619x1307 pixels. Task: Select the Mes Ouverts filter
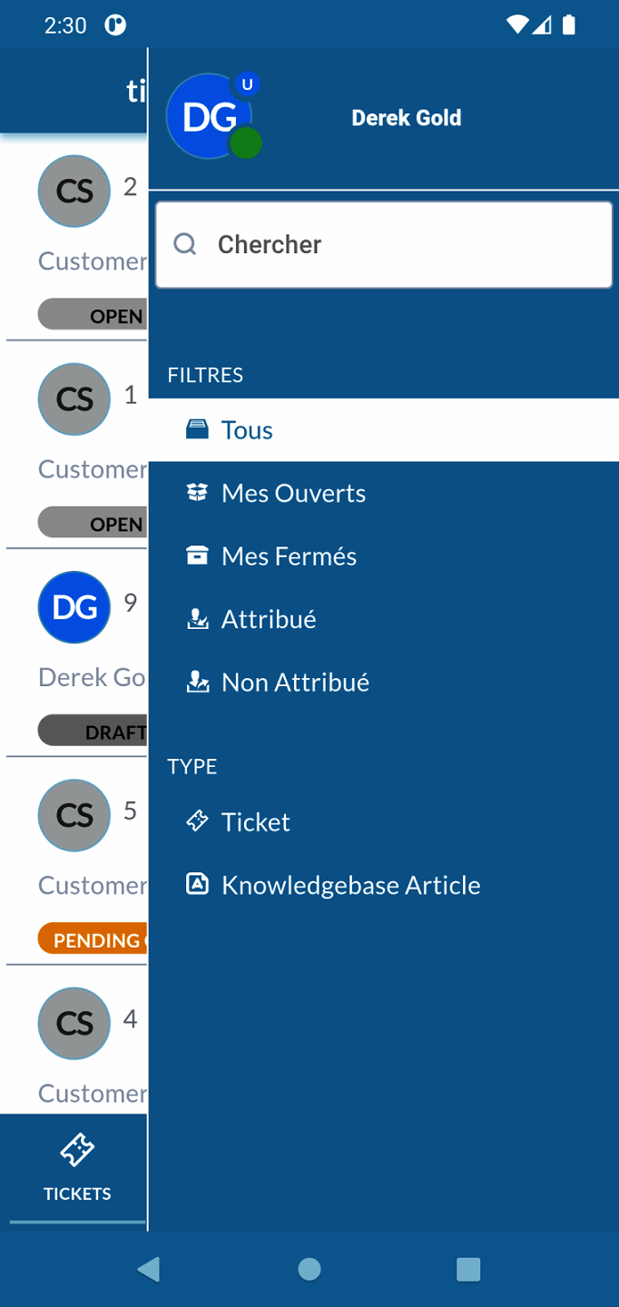click(x=293, y=493)
